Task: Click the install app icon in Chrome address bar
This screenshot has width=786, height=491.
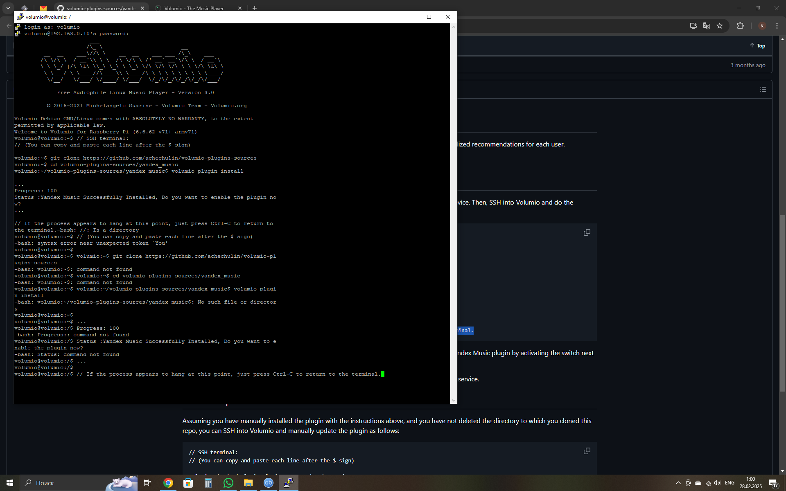Action: pos(693,26)
